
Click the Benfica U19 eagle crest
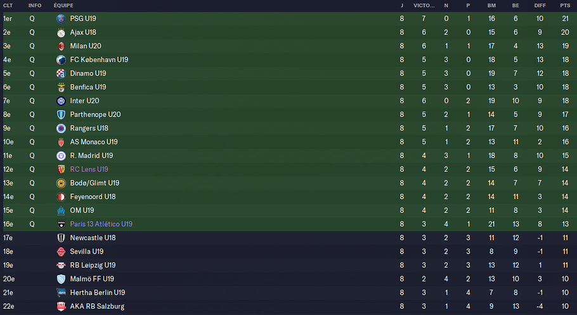[61, 87]
